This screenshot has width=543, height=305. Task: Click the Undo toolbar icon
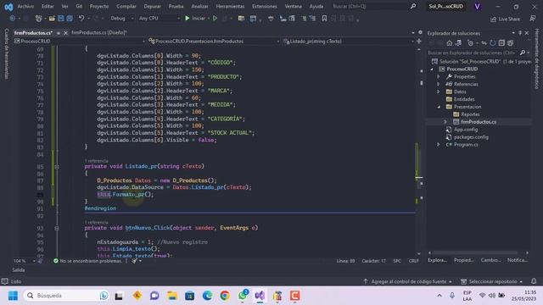pos(81,18)
